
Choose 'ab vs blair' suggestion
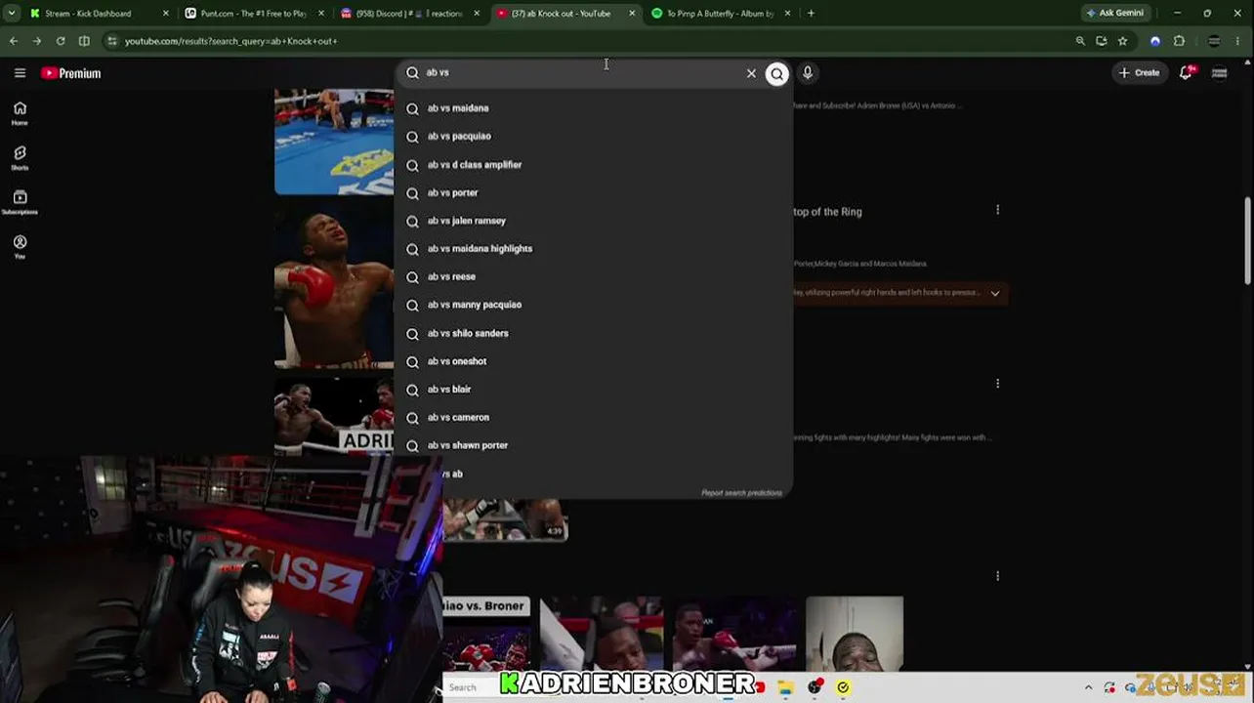pos(594,390)
